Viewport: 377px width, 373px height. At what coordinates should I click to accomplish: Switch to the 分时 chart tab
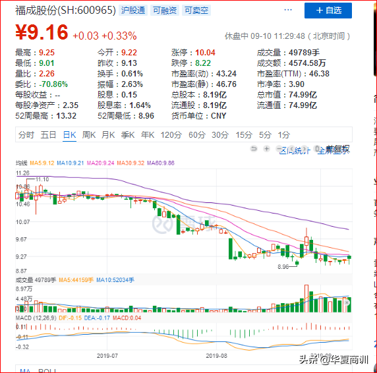pyautogui.click(x=26, y=135)
